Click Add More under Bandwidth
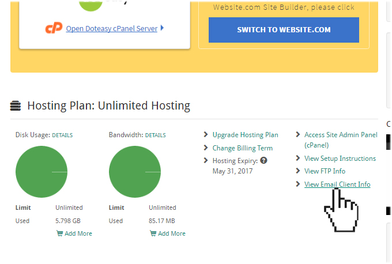The width and height of the screenshot is (392, 264). pyautogui.click(x=172, y=233)
